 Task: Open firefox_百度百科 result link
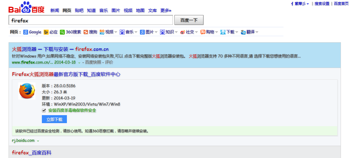(31, 153)
